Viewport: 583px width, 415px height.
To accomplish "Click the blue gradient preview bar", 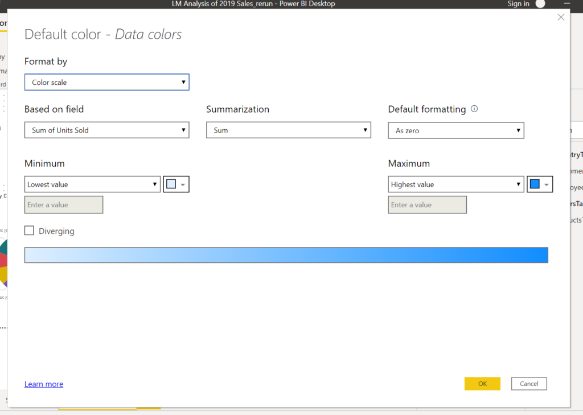I will (286, 255).
